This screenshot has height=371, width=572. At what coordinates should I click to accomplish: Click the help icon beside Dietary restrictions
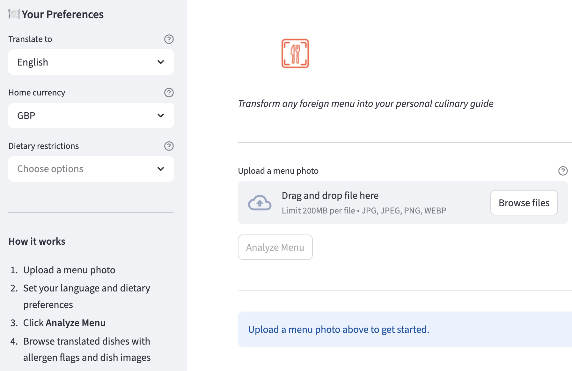tap(169, 146)
